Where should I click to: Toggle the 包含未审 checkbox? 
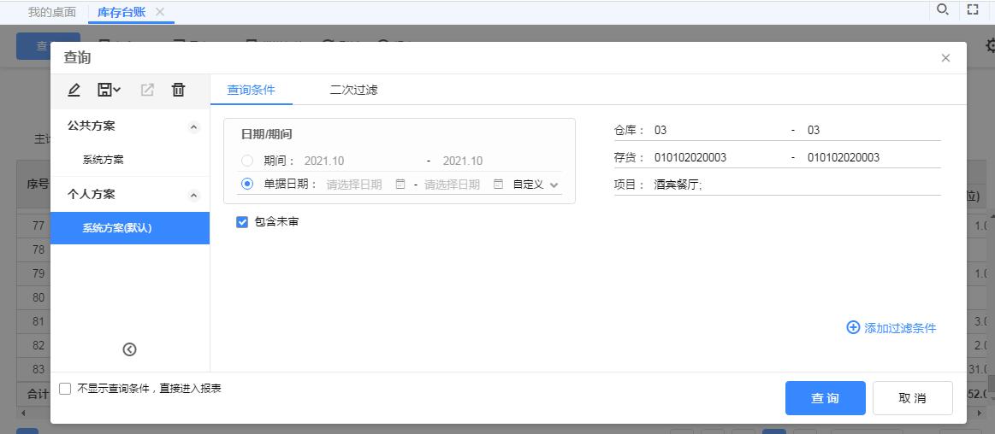tap(242, 222)
